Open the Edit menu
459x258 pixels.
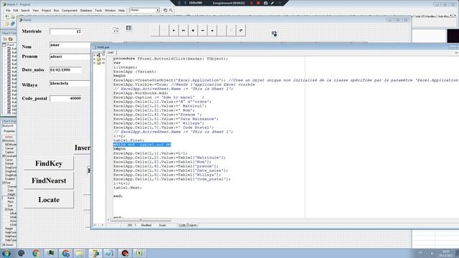click(x=16, y=10)
